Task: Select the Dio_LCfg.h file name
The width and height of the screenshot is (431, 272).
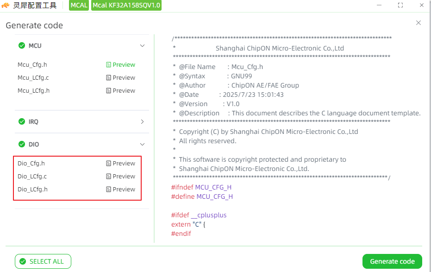Action: coord(32,189)
